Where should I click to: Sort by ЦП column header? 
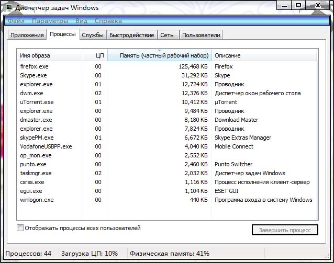pos(95,55)
